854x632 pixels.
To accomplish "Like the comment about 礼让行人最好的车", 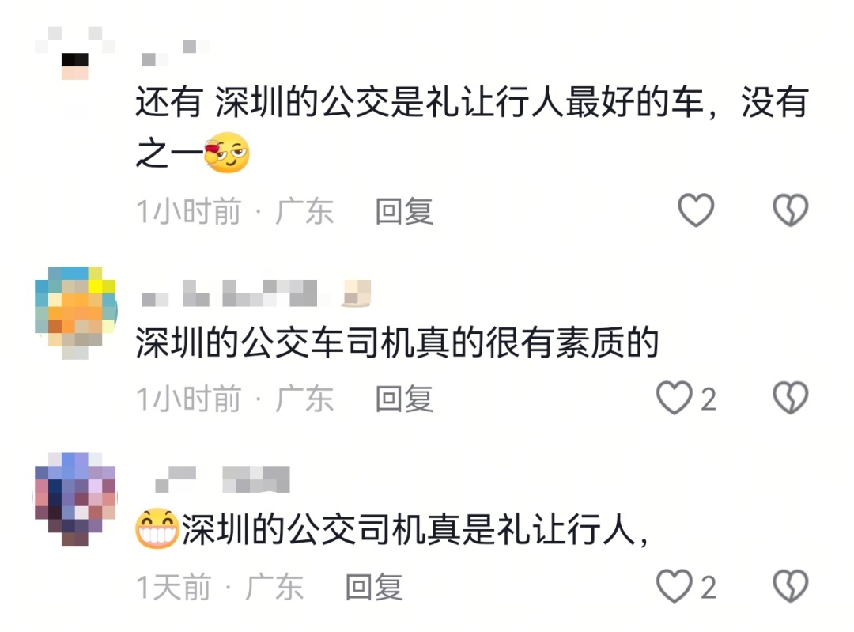I will click(x=696, y=210).
